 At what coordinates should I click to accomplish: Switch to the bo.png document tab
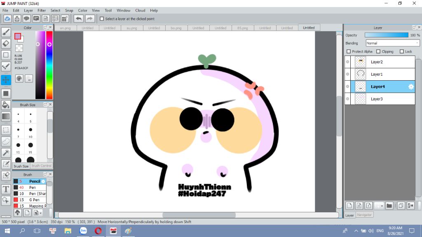(x=176, y=28)
